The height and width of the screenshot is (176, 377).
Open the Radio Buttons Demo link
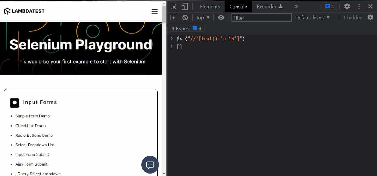click(x=34, y=135)
